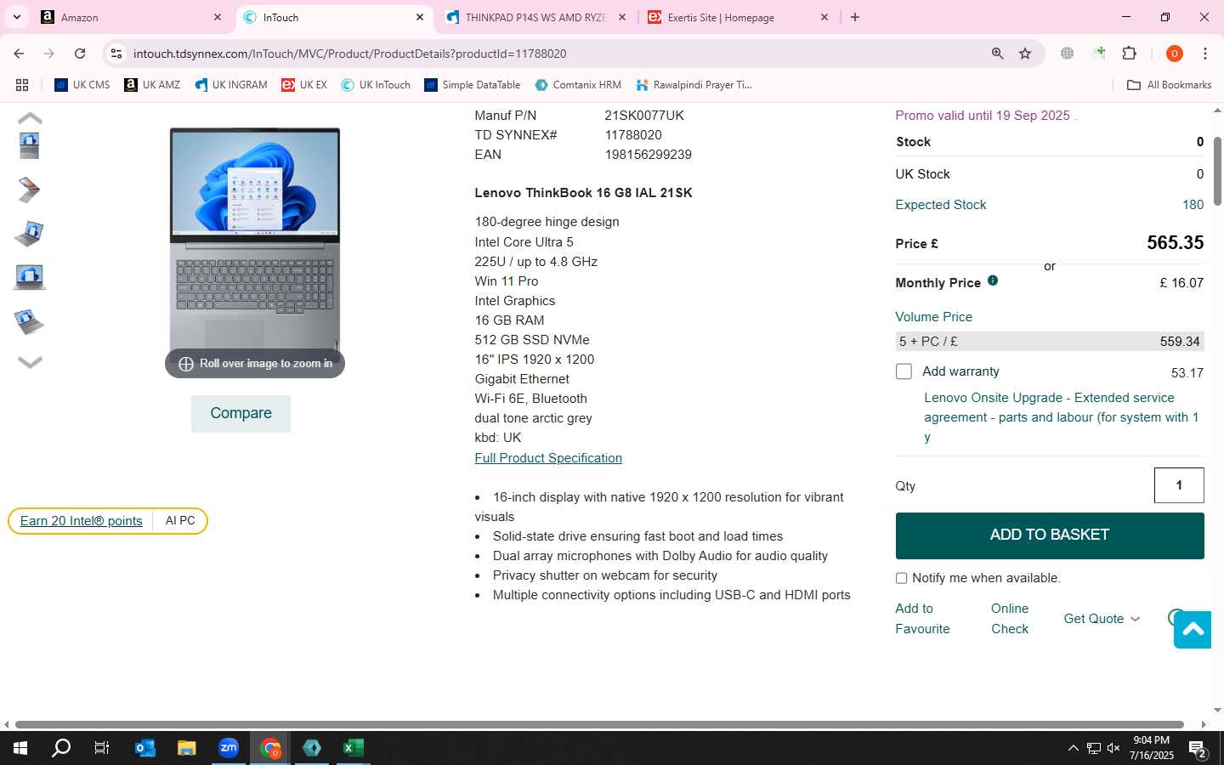The height and width of the screenshot is (765, 1224).
Task: Open Lenovo Onsite Upgrade warranty link
Action: click(1061, 417)
